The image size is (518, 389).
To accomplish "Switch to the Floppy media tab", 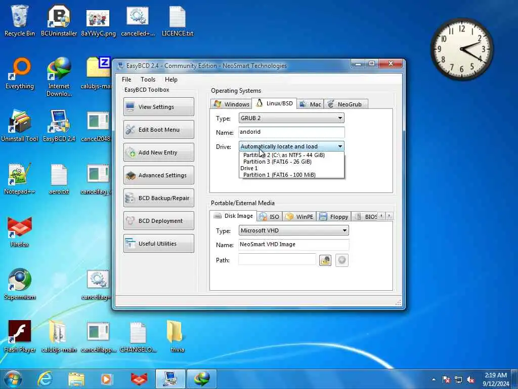I will pyautogui.click(x=334, y=217).
